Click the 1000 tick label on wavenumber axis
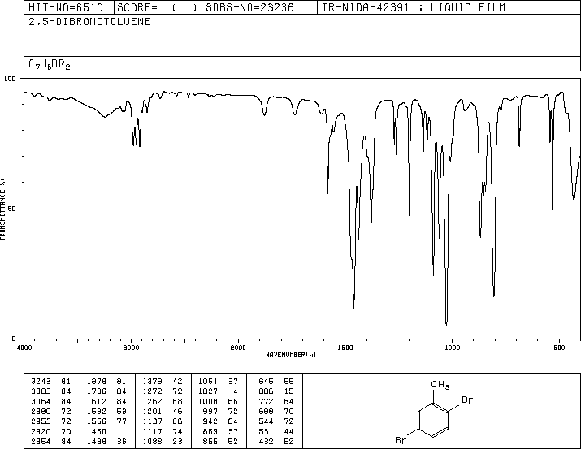The height and width of the screenshot is (449, 581). tap(452, 348)
